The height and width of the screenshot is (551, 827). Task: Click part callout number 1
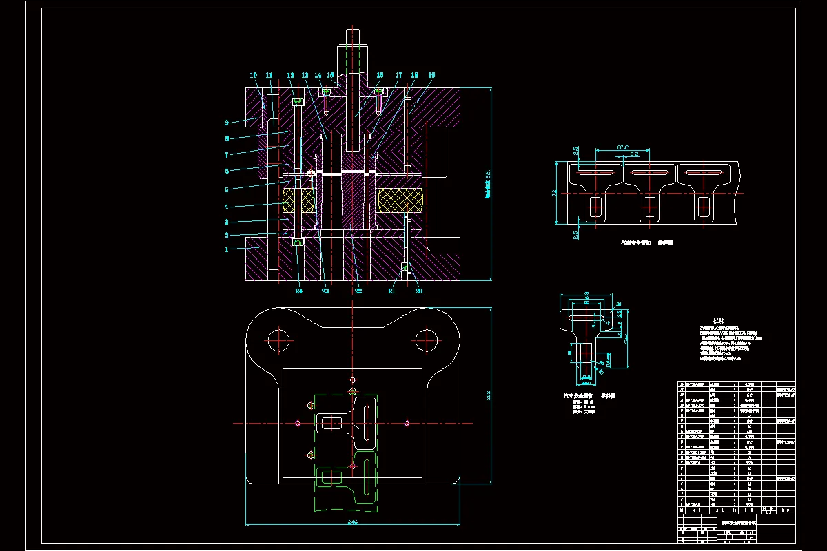226,249
